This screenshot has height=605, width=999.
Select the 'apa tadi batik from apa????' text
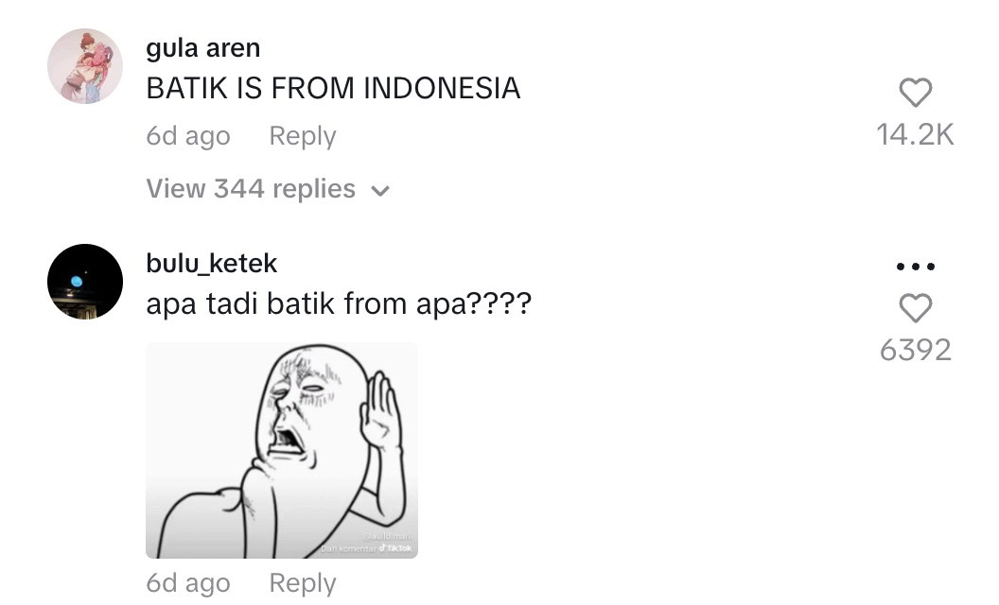pos(339,303)
